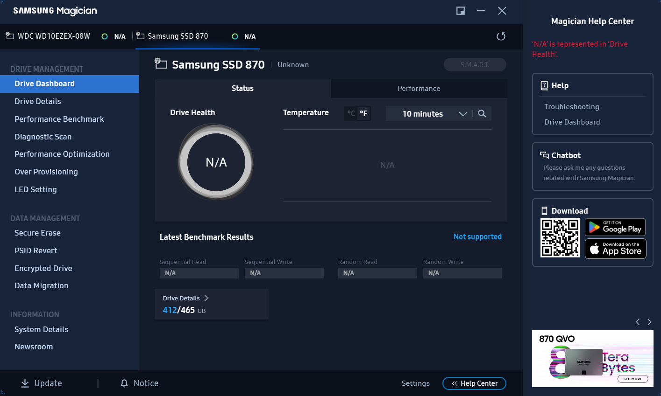Click the Update download arrow icon

25,383
